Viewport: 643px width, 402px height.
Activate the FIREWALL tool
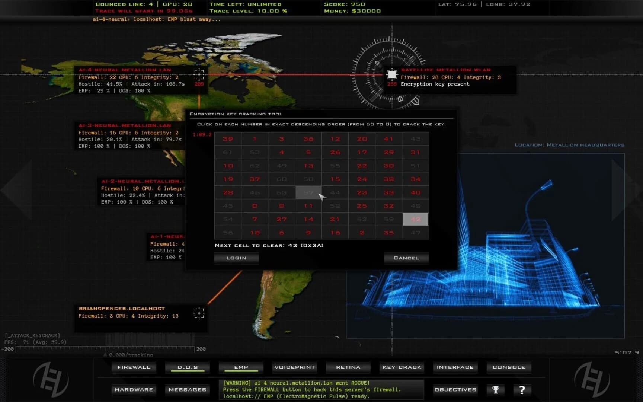[134, 367]
